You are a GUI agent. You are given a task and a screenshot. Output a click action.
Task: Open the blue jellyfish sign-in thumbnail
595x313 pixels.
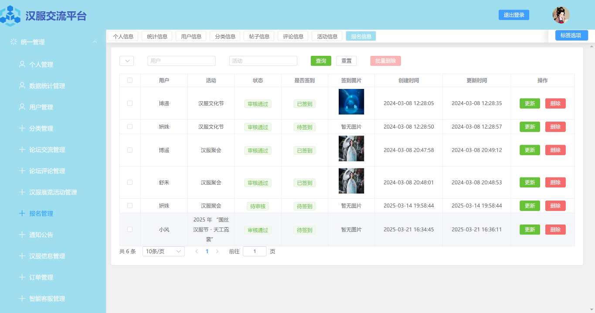point(351,102)
